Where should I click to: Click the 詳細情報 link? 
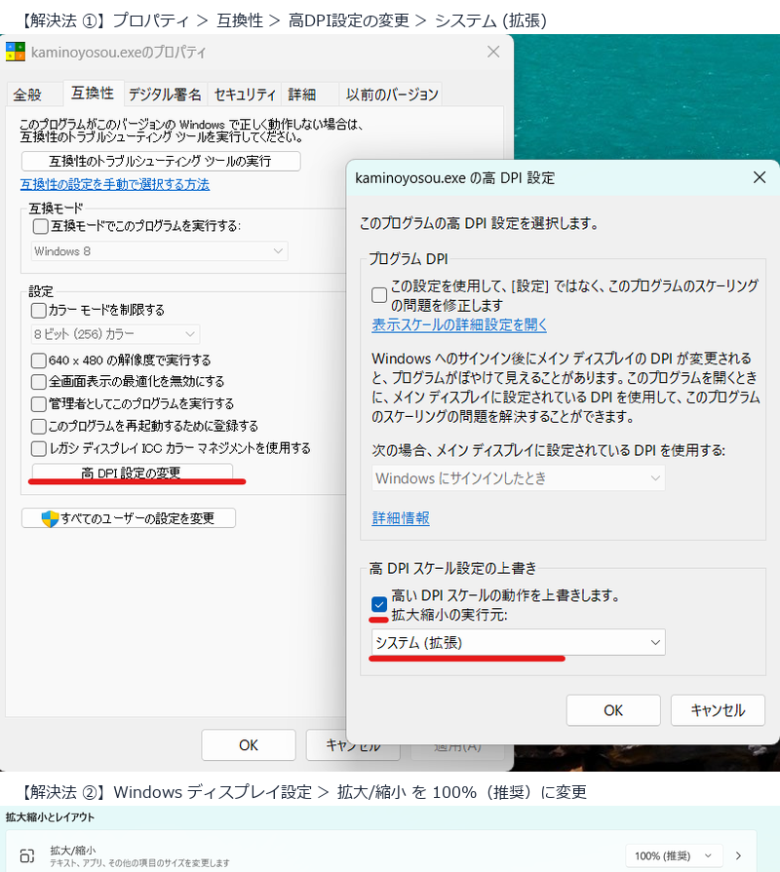pyautogui.click(x=401, y=518)
